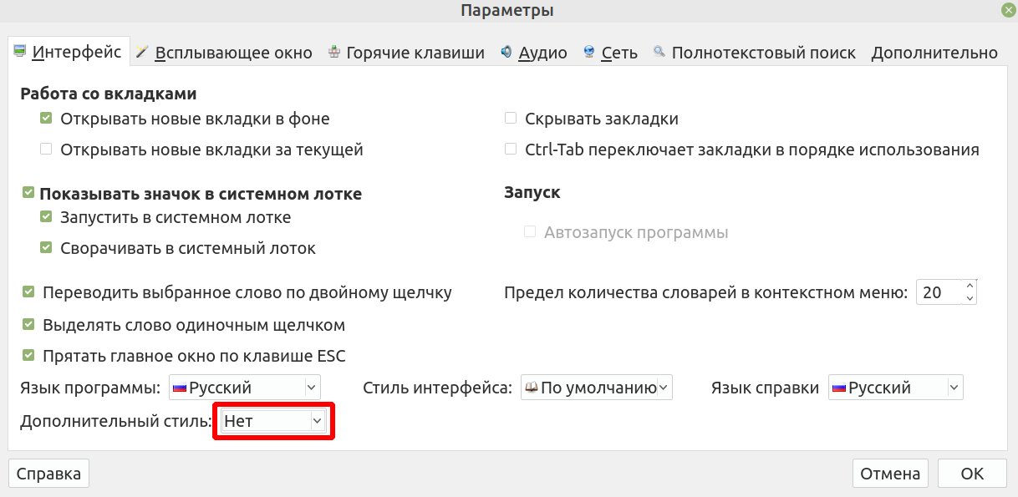
Task: Enable Скрывать закладки checkbox
Action: [592, 119]
